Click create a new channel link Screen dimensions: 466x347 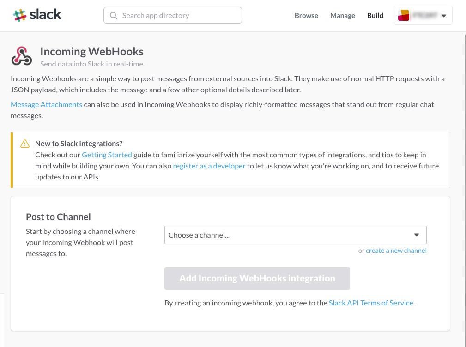[x=396, y=251]
